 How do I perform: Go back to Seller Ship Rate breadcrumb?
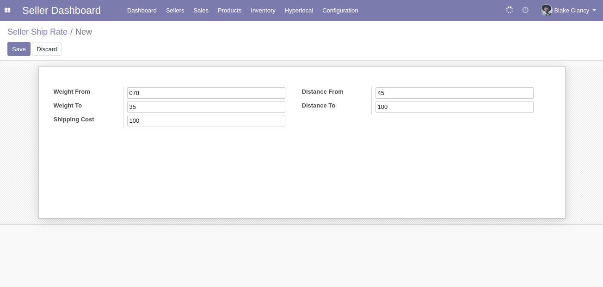click(x=37, y=32)
